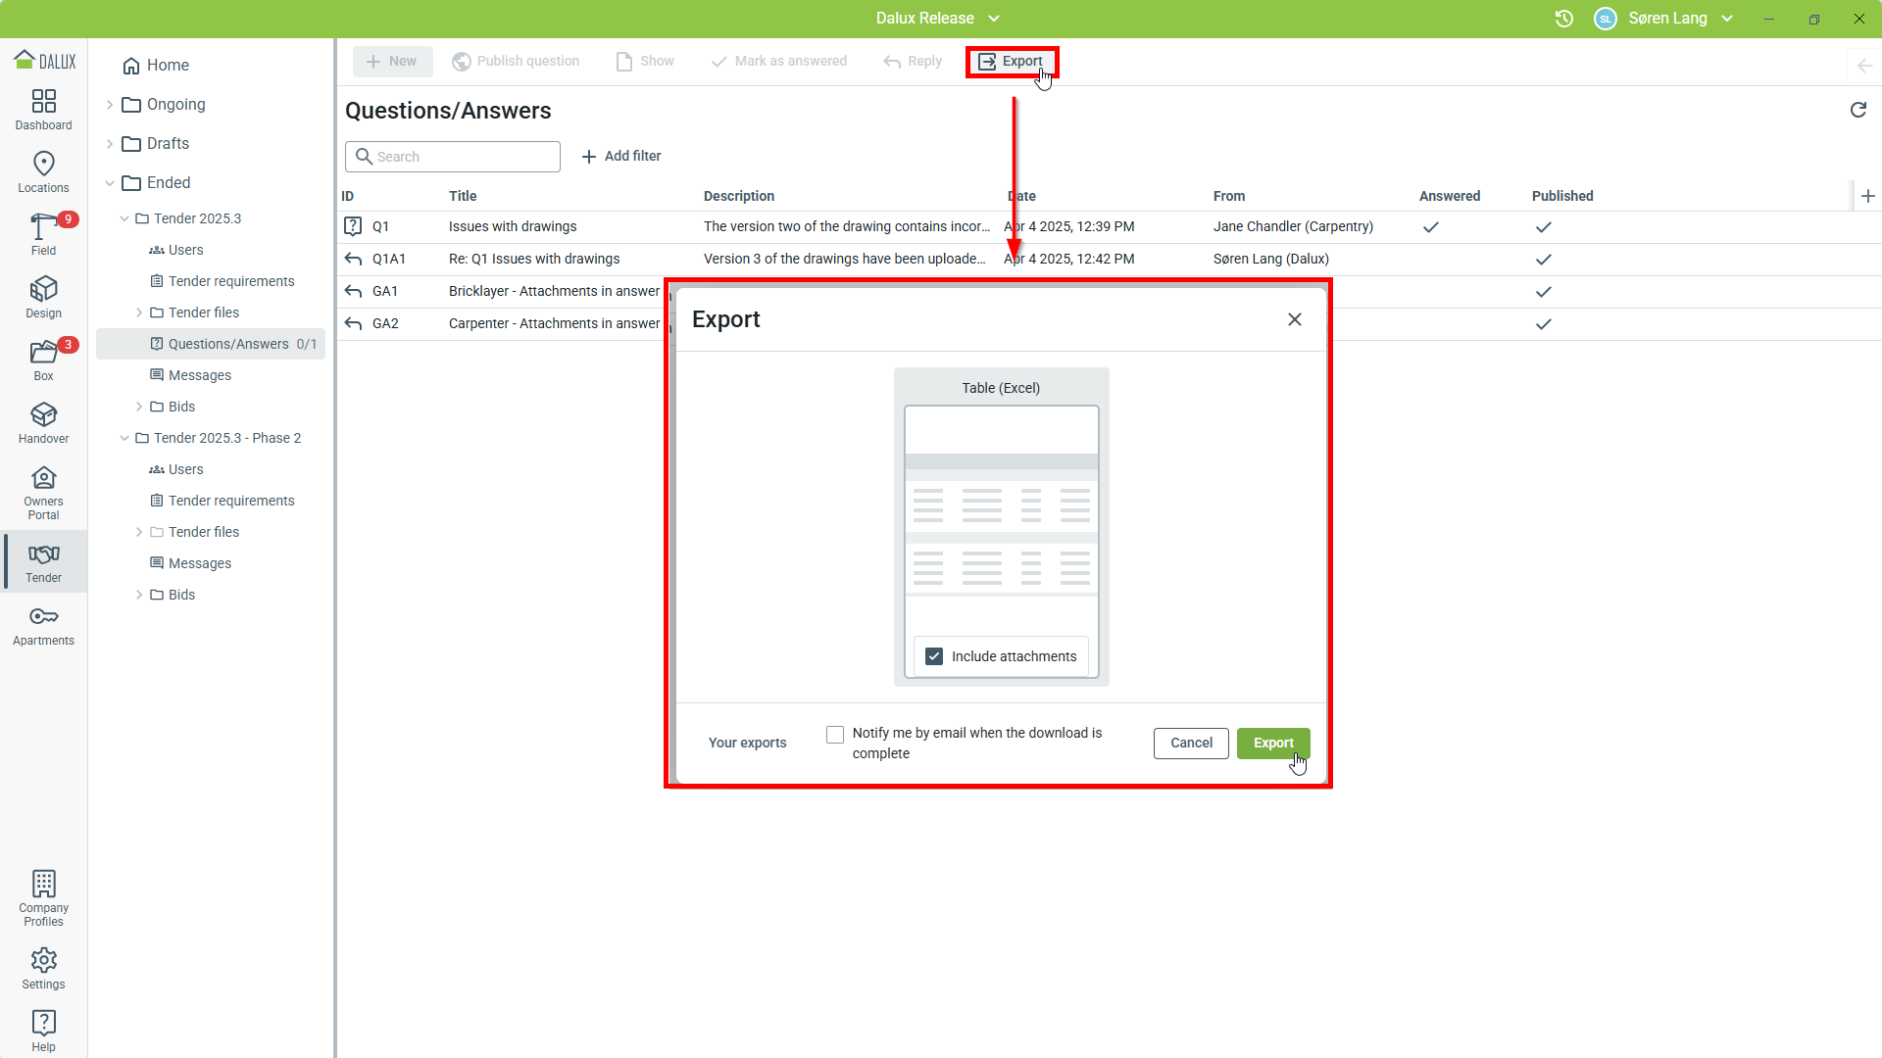Expand the Ongoing folder

[110, 105]
